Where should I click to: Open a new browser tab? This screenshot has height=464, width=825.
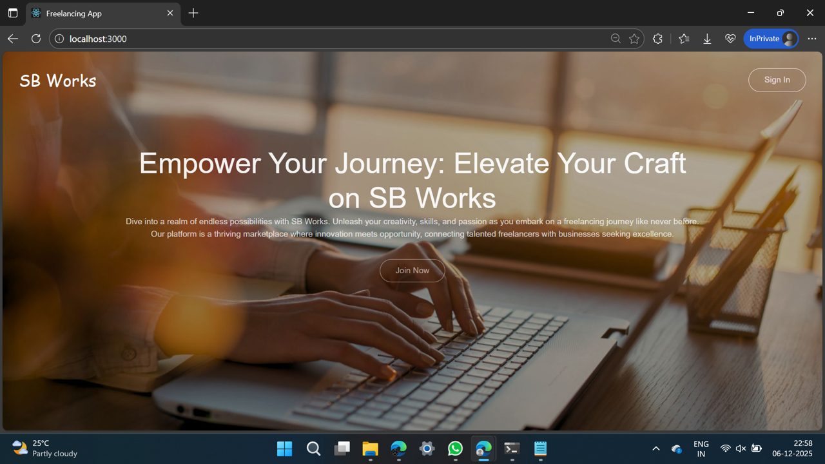tap(193, 13)
